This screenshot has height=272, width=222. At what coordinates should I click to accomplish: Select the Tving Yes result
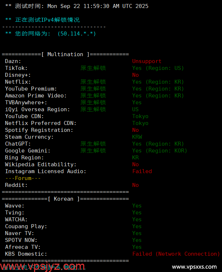tap(137, 213)
